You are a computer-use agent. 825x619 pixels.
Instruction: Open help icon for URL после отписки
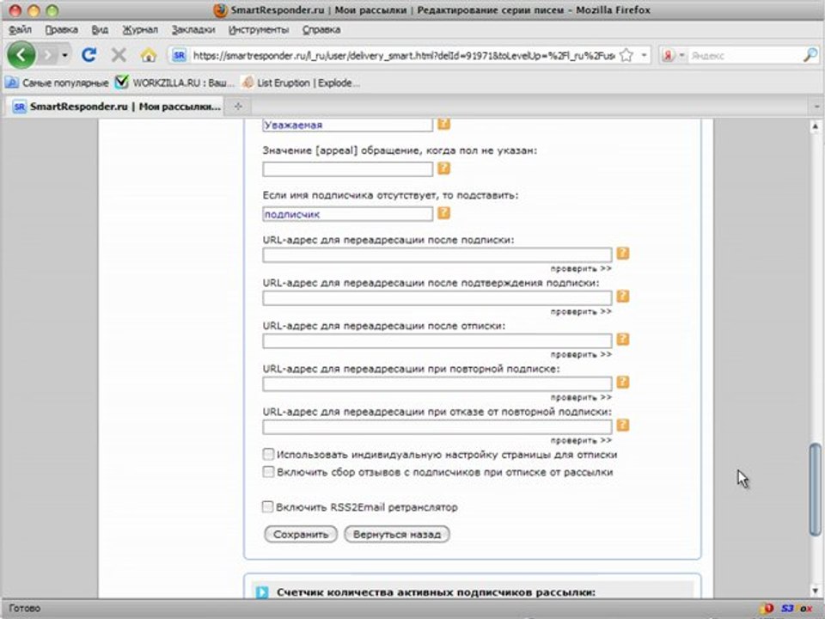[x=623, y=340]
